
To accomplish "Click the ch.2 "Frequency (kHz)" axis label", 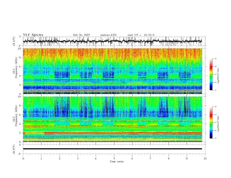I will point(17,116).
